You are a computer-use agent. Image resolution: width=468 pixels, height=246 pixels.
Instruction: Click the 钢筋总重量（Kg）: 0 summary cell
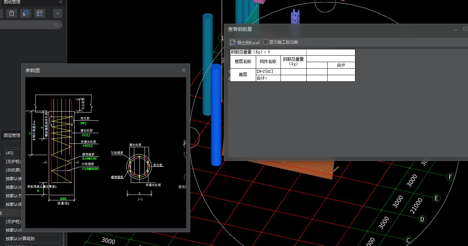(268, 52)
